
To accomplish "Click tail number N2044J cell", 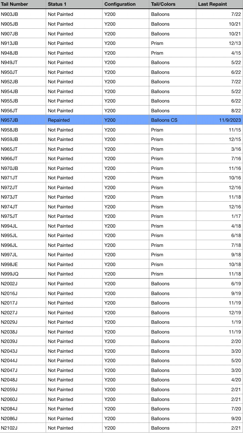I will pyautogui.click(x=9, y=360).
